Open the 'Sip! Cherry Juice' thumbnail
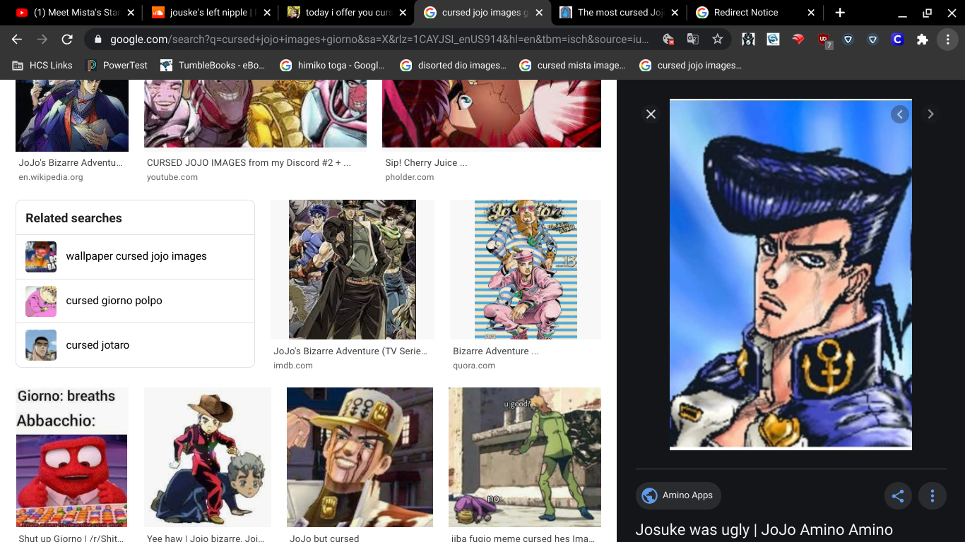Viewport: 965px width, 542px height. (x=492, y=114)
